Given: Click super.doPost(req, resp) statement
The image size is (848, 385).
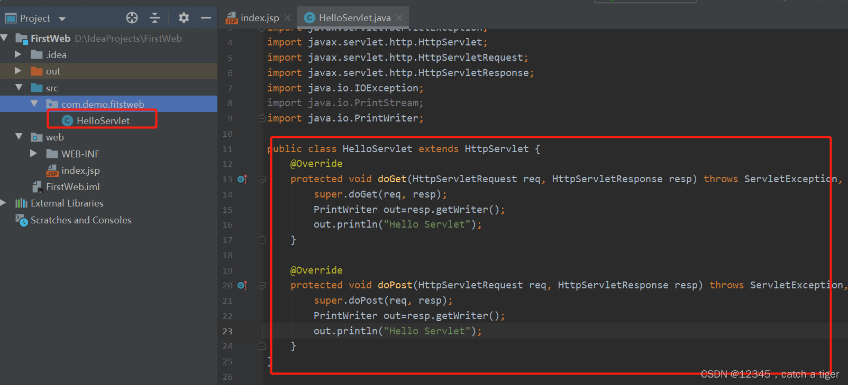Looking at the screenshot, I should click(383, 301).
